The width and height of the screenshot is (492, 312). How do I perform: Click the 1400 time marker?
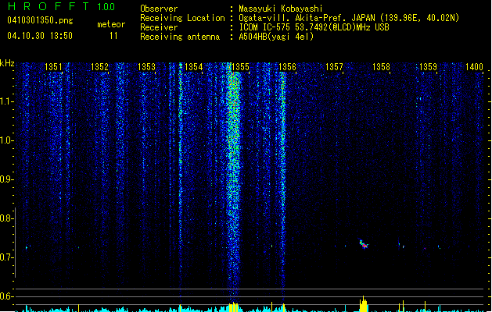(474, 67)
